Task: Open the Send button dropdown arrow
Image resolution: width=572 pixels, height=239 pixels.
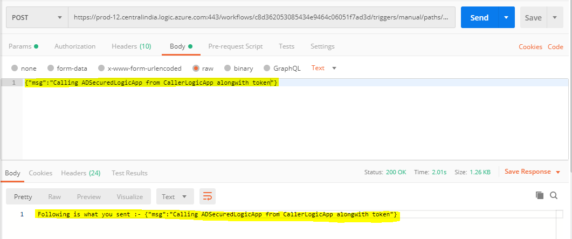Action: tap(506, 17)
